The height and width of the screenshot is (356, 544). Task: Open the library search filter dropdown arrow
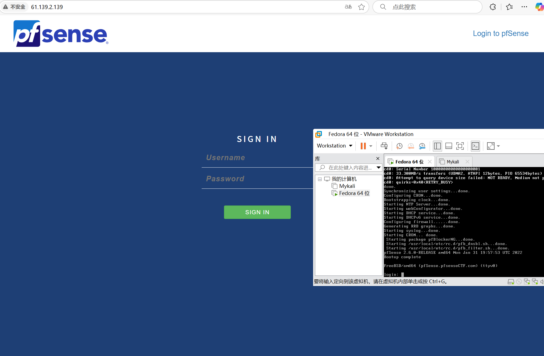(379, 167)
